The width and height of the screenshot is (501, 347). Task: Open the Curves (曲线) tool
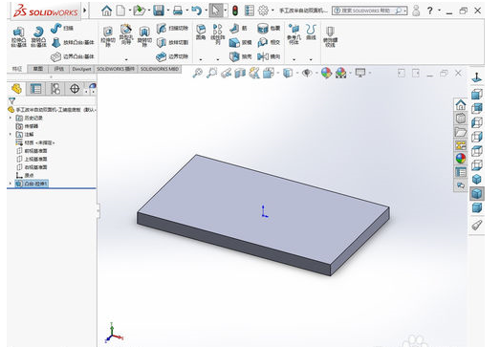click(311, 33)
